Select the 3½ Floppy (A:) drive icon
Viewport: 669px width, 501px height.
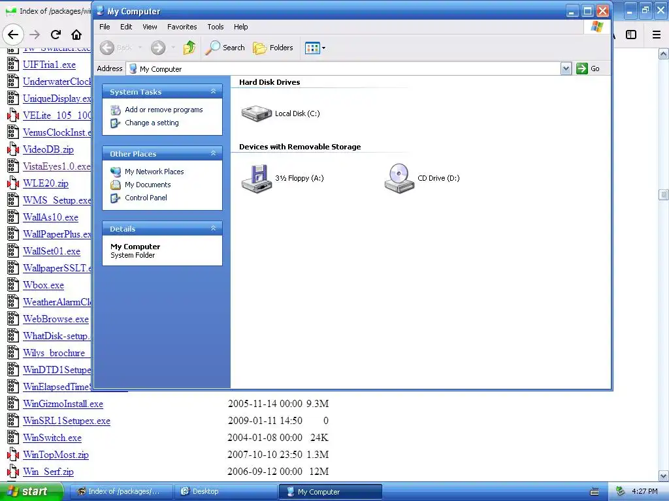(256, 179)
